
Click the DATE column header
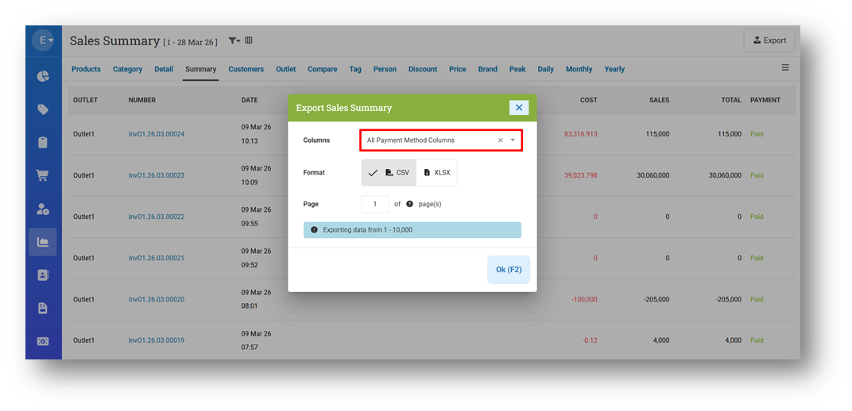coord(250,100)
